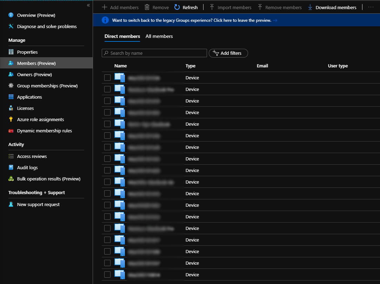
Task: Switch to the All members tab
Action: point(159,36)
